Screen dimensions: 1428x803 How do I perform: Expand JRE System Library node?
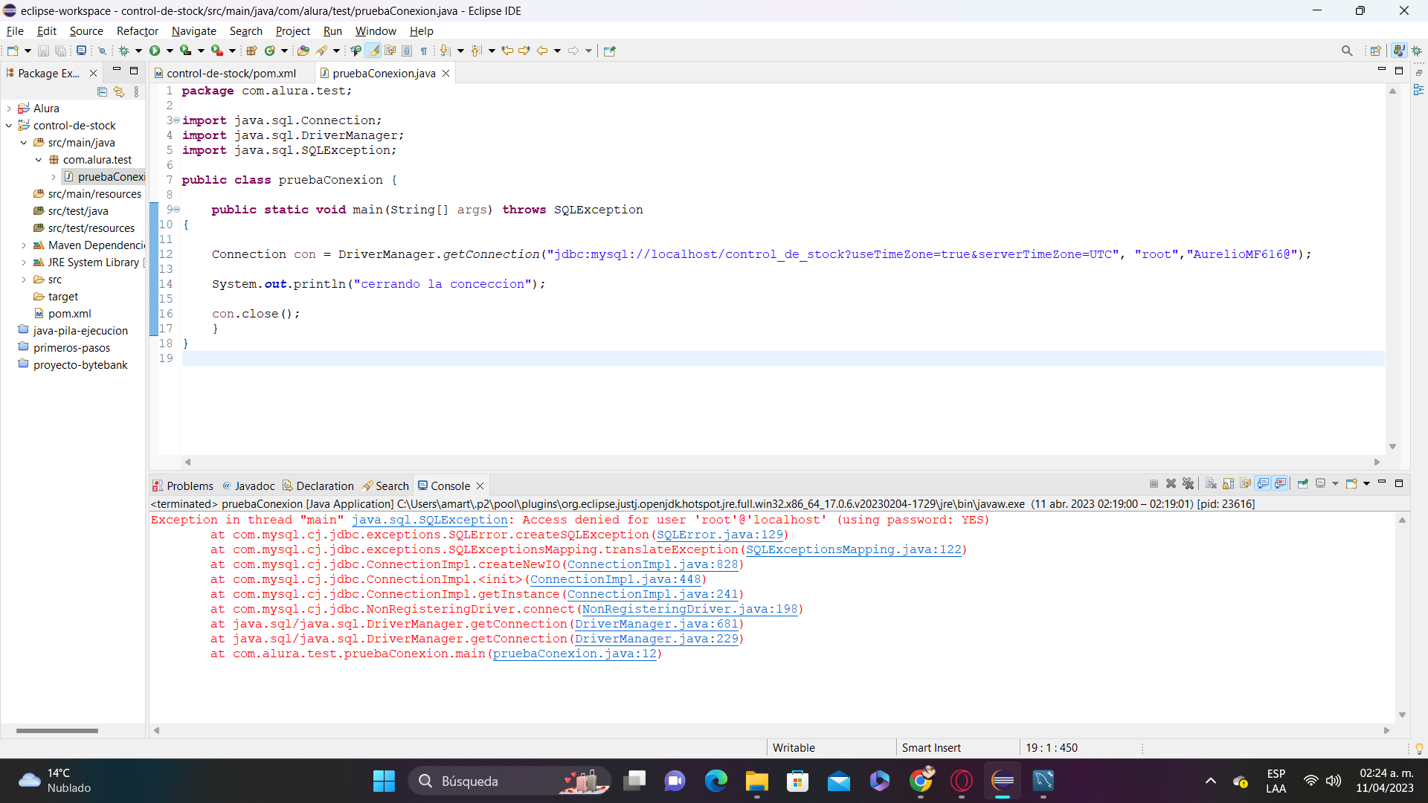click(24, 262)
